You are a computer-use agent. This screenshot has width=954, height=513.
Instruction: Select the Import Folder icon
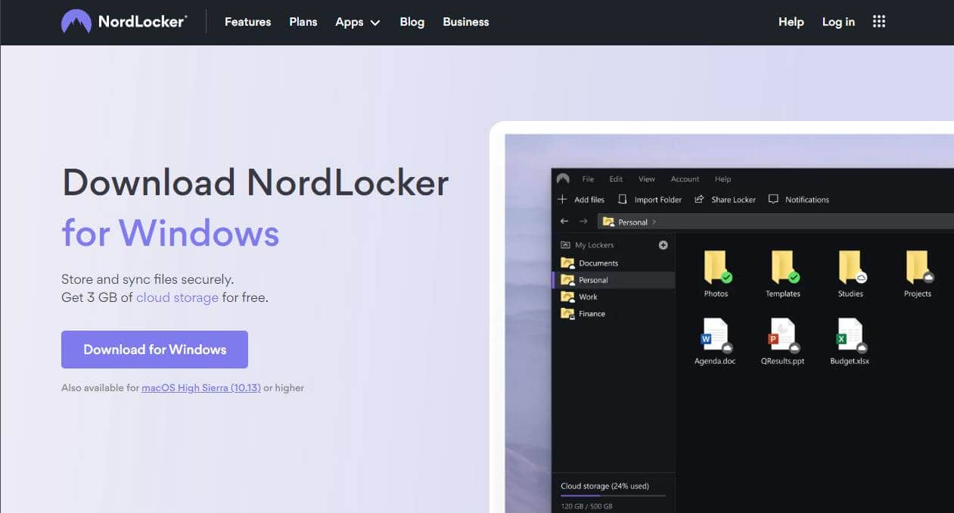tap(622, 199)
